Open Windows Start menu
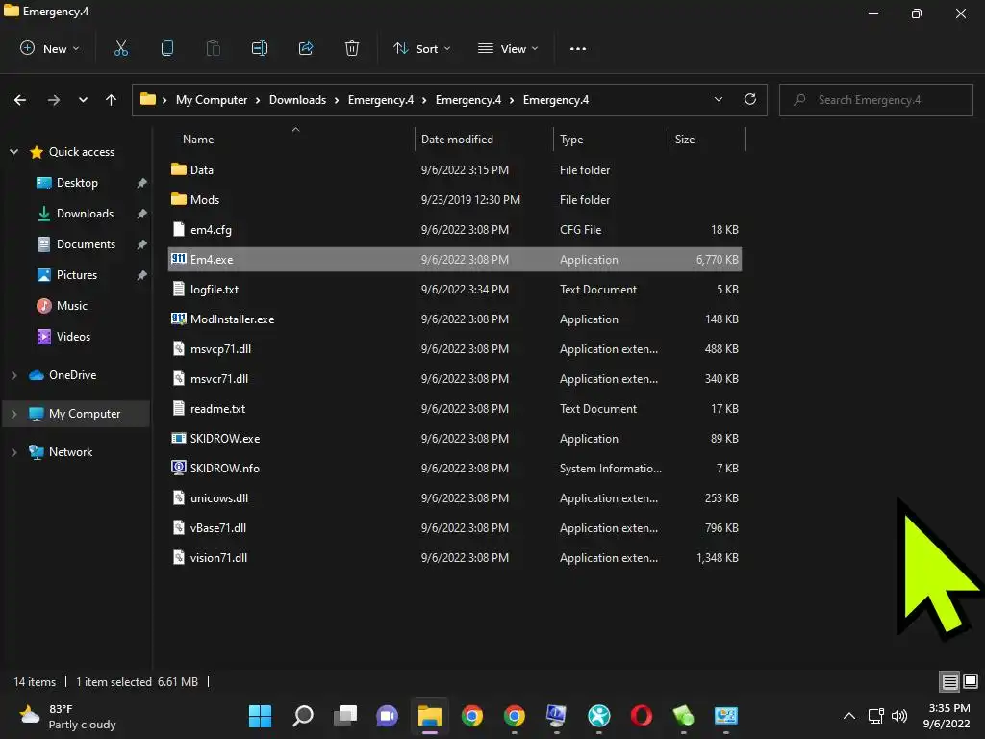The height and width of the screenshot is (739, 985). coord(260,716)
